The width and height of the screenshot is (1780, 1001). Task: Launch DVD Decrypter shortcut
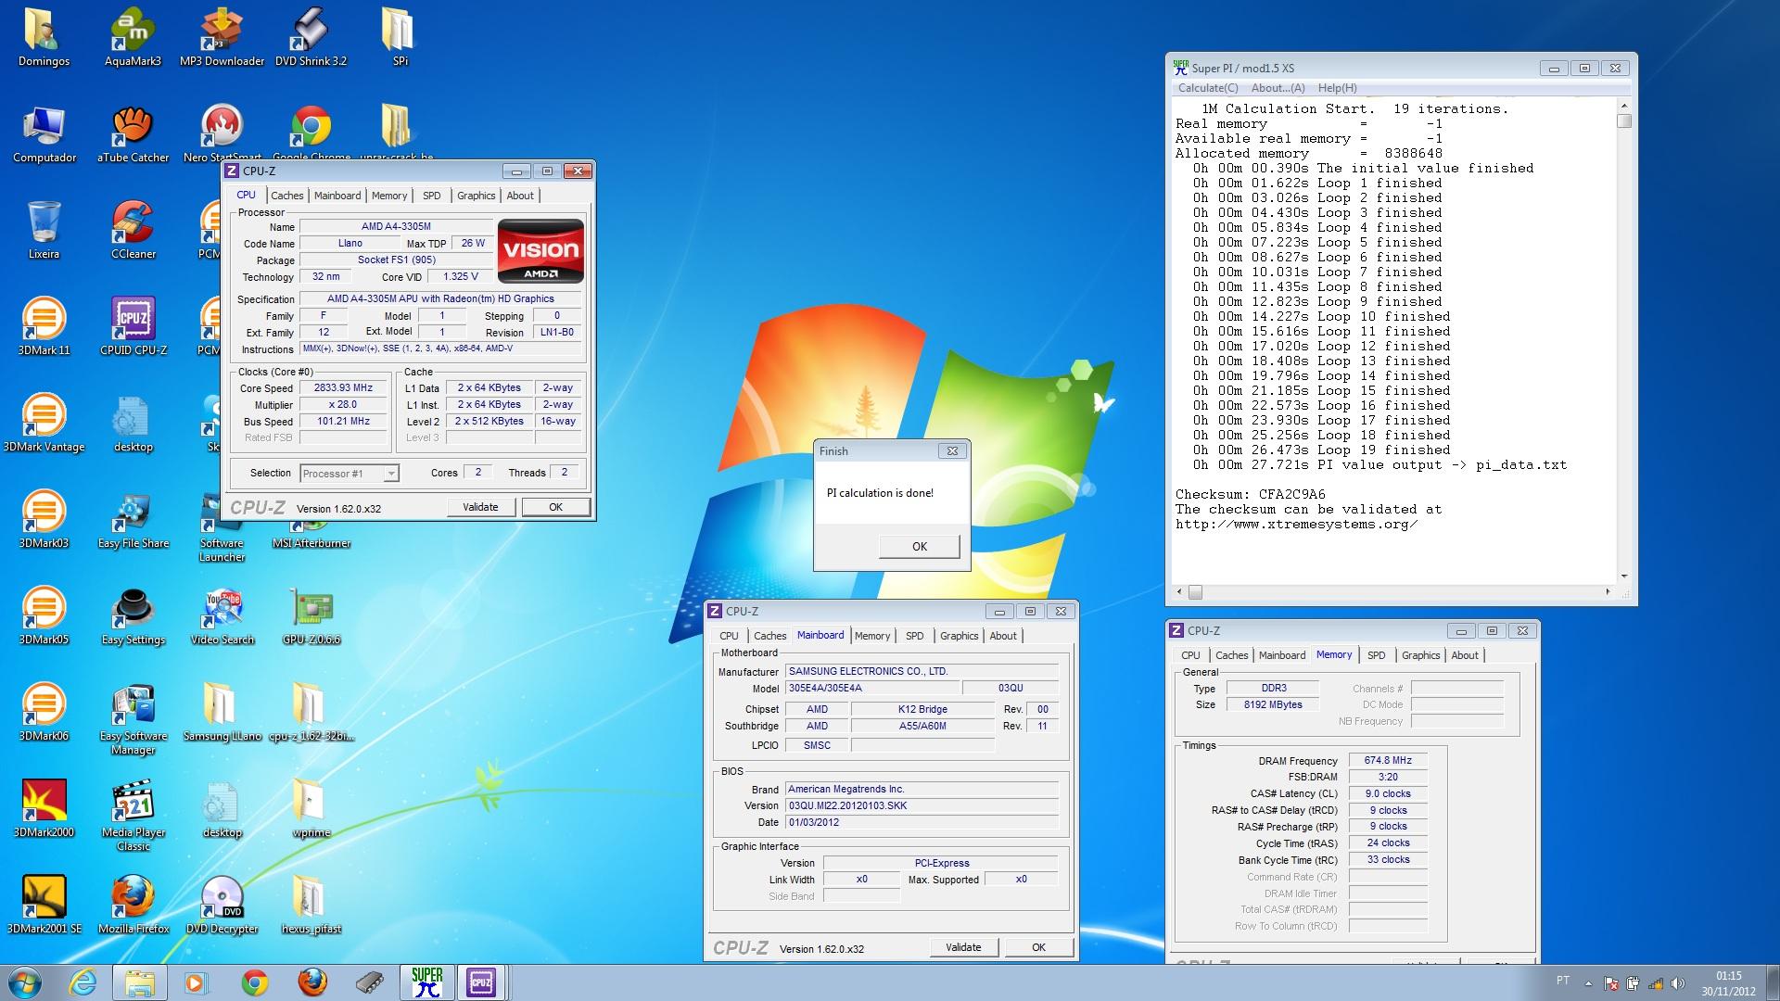point(222,905)
